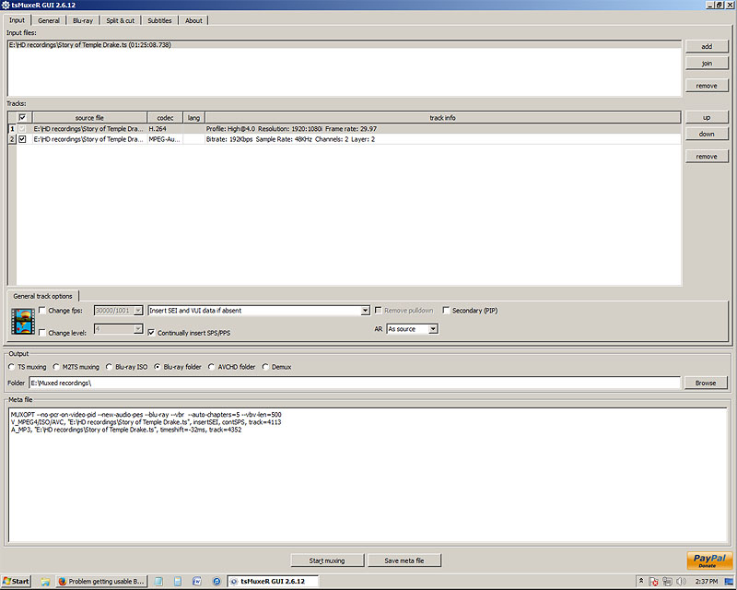Open the Split & cut tab
The height and width of the screenshot is (590, 737).
121,20
